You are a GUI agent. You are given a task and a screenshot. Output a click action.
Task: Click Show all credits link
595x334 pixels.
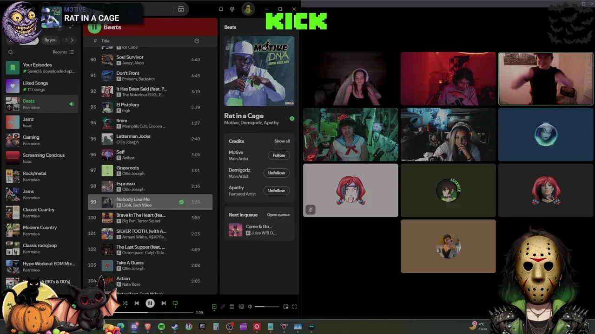282,141
